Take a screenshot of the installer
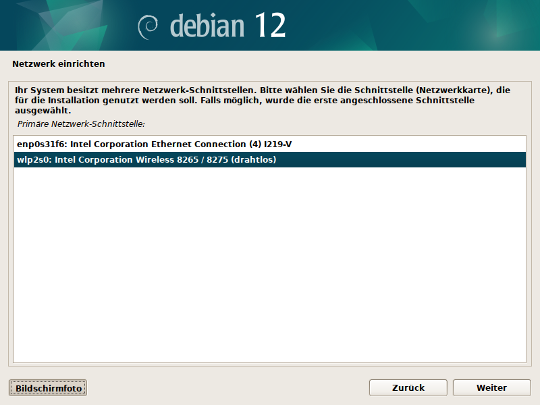 (x=48, y=388)
